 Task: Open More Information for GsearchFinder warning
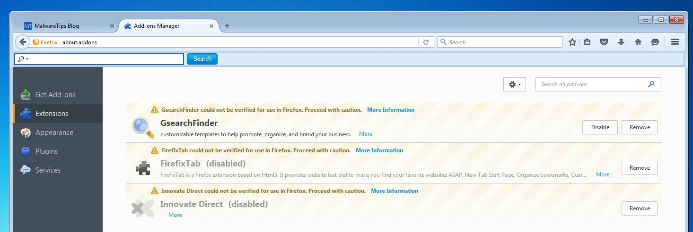(391, 110)
